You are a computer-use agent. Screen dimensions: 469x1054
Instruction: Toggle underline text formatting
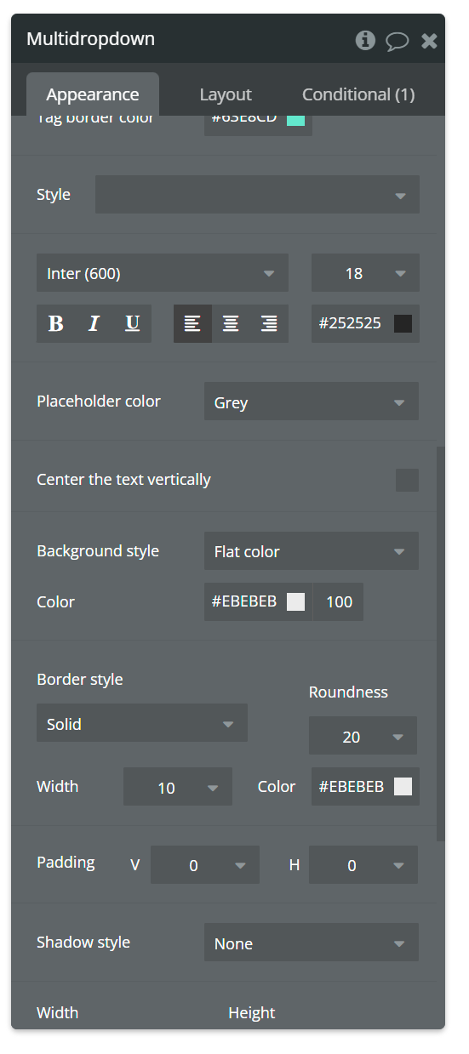[x=132, y=323]
